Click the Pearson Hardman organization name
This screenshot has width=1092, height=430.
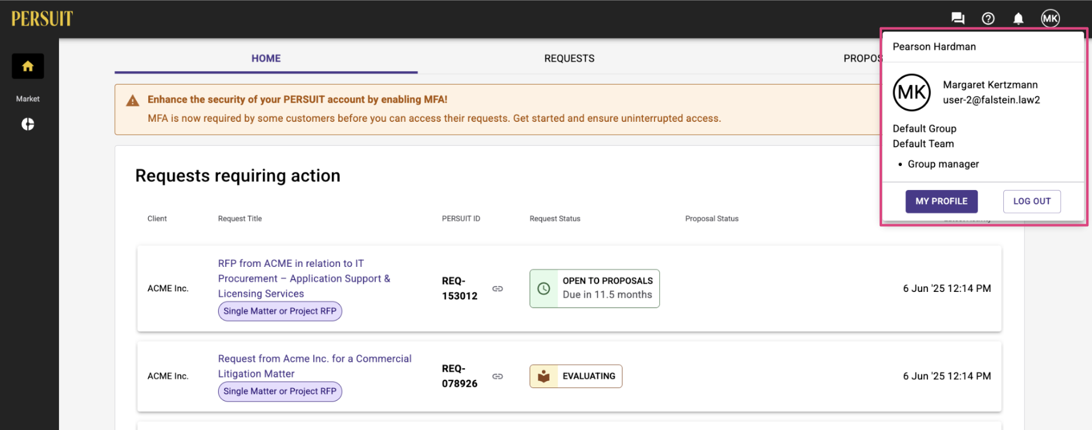(934, 47)
